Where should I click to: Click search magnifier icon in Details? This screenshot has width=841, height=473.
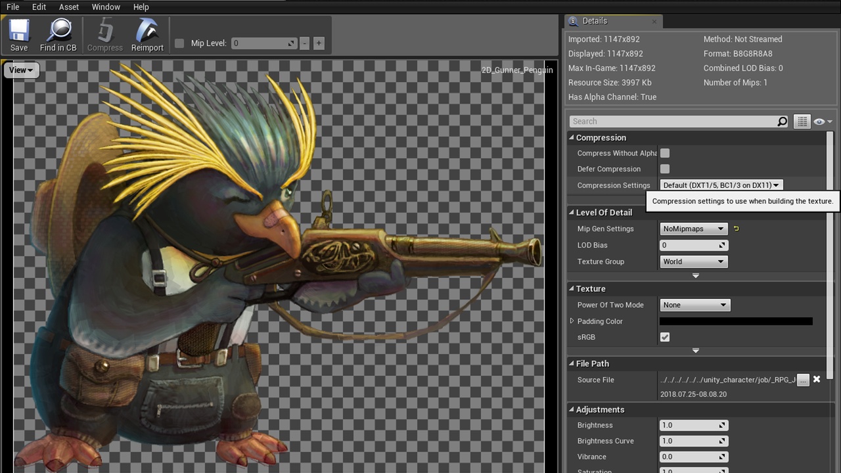782,122
